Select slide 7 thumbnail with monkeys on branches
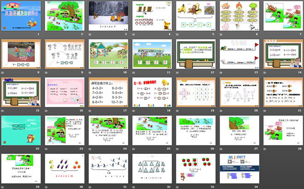This screenshot has width=304, height=189. pyautogui.click(x=283, y=16)
